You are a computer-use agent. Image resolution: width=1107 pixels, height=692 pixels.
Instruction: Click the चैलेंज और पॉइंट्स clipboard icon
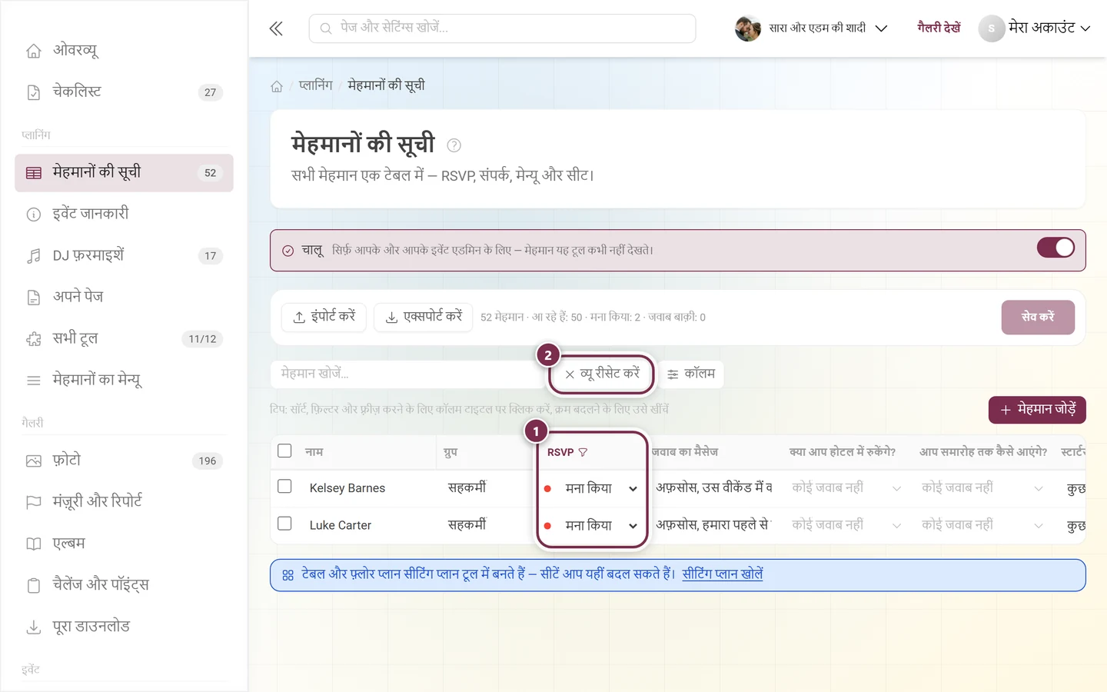click(x=34, y=585)
